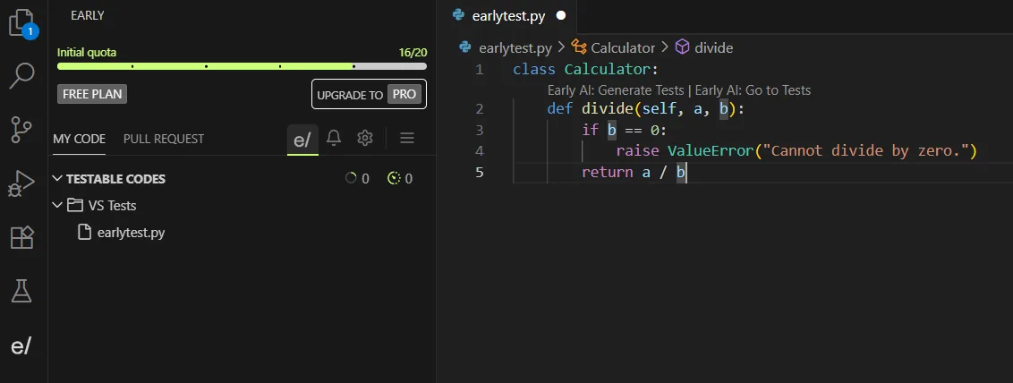
Task: Switch to the PULL REQUEST tab
Action: [164, 139]
